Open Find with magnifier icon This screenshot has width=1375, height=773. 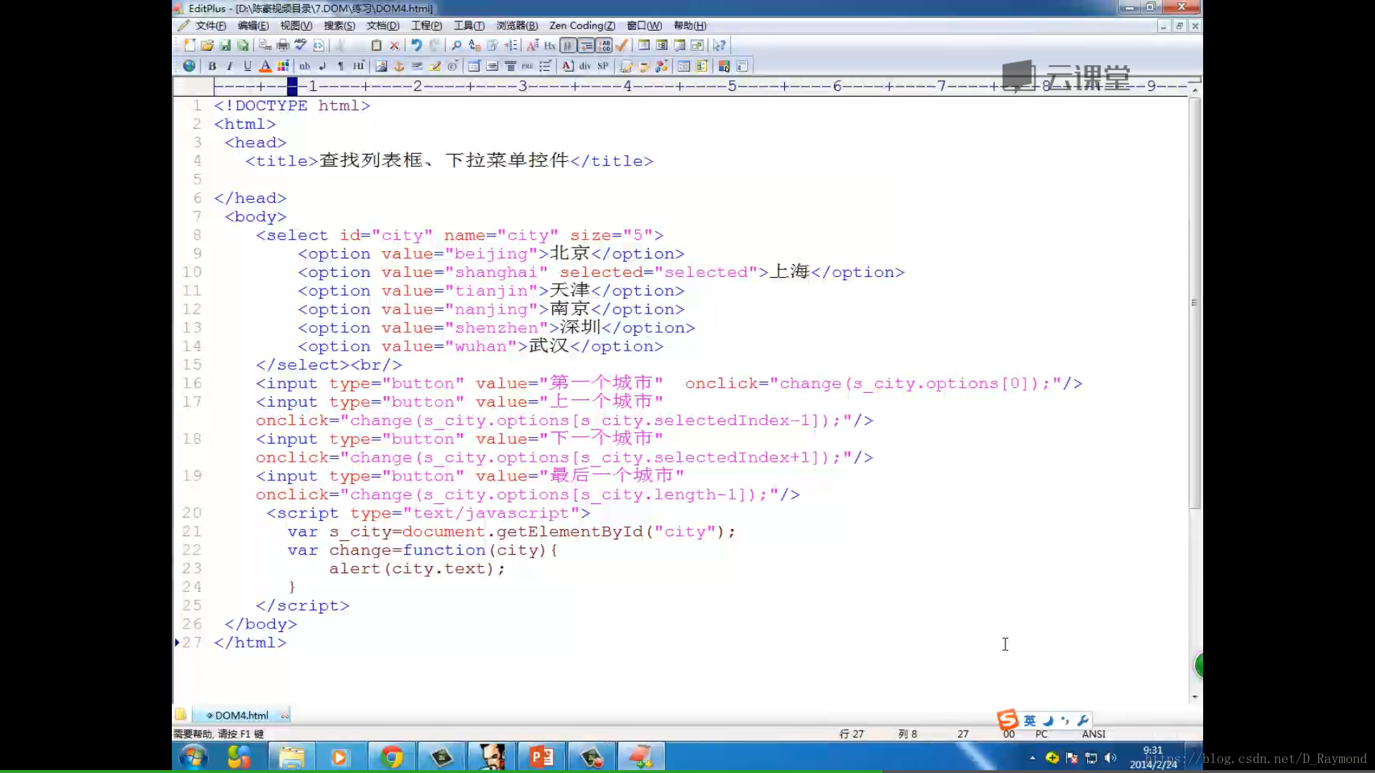tap(456, 45)
